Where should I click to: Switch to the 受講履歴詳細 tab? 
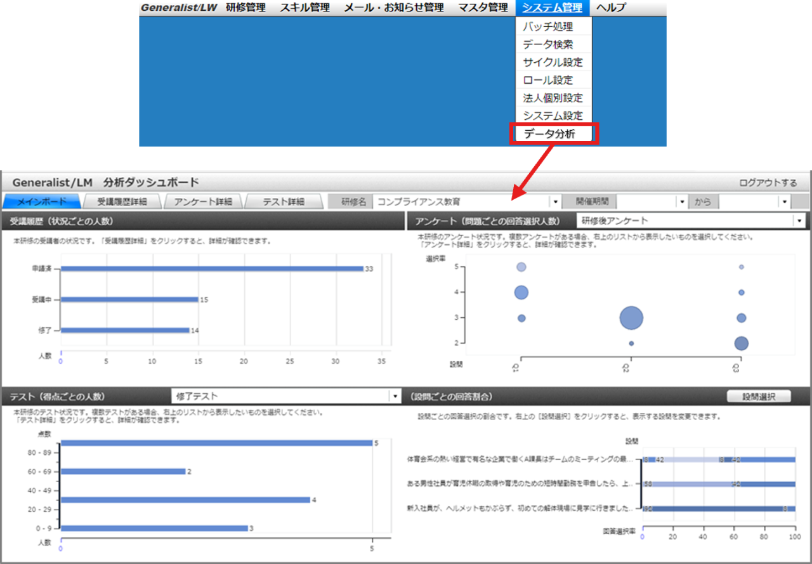(122, 202)
